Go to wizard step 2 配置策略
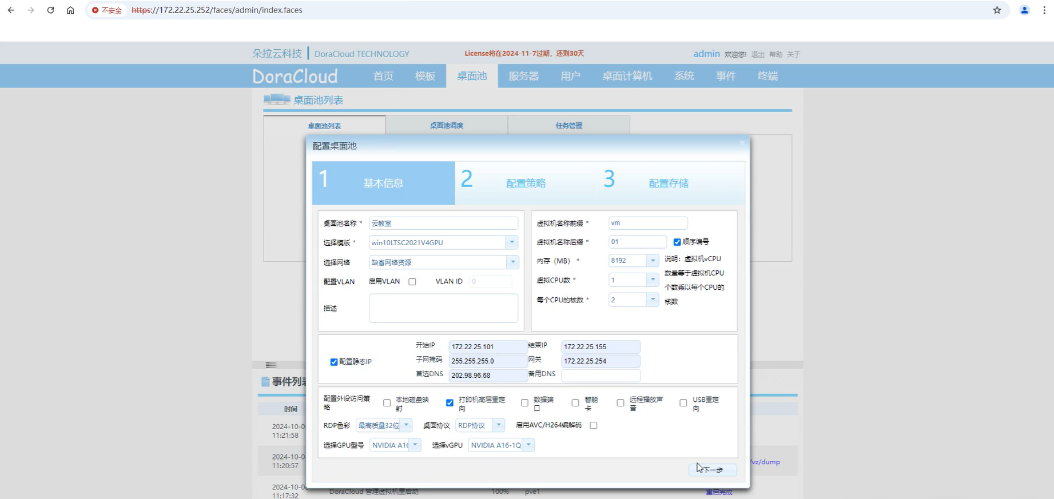Screen dimensions: 1054x499 [x=526, y=183]
